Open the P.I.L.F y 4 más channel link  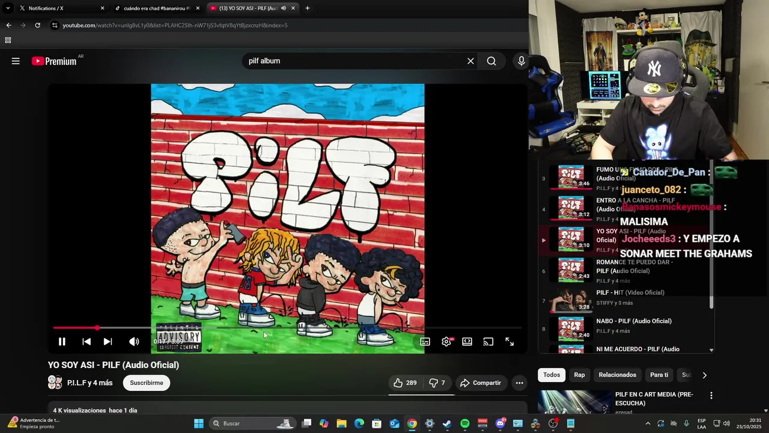click(90, 382)
